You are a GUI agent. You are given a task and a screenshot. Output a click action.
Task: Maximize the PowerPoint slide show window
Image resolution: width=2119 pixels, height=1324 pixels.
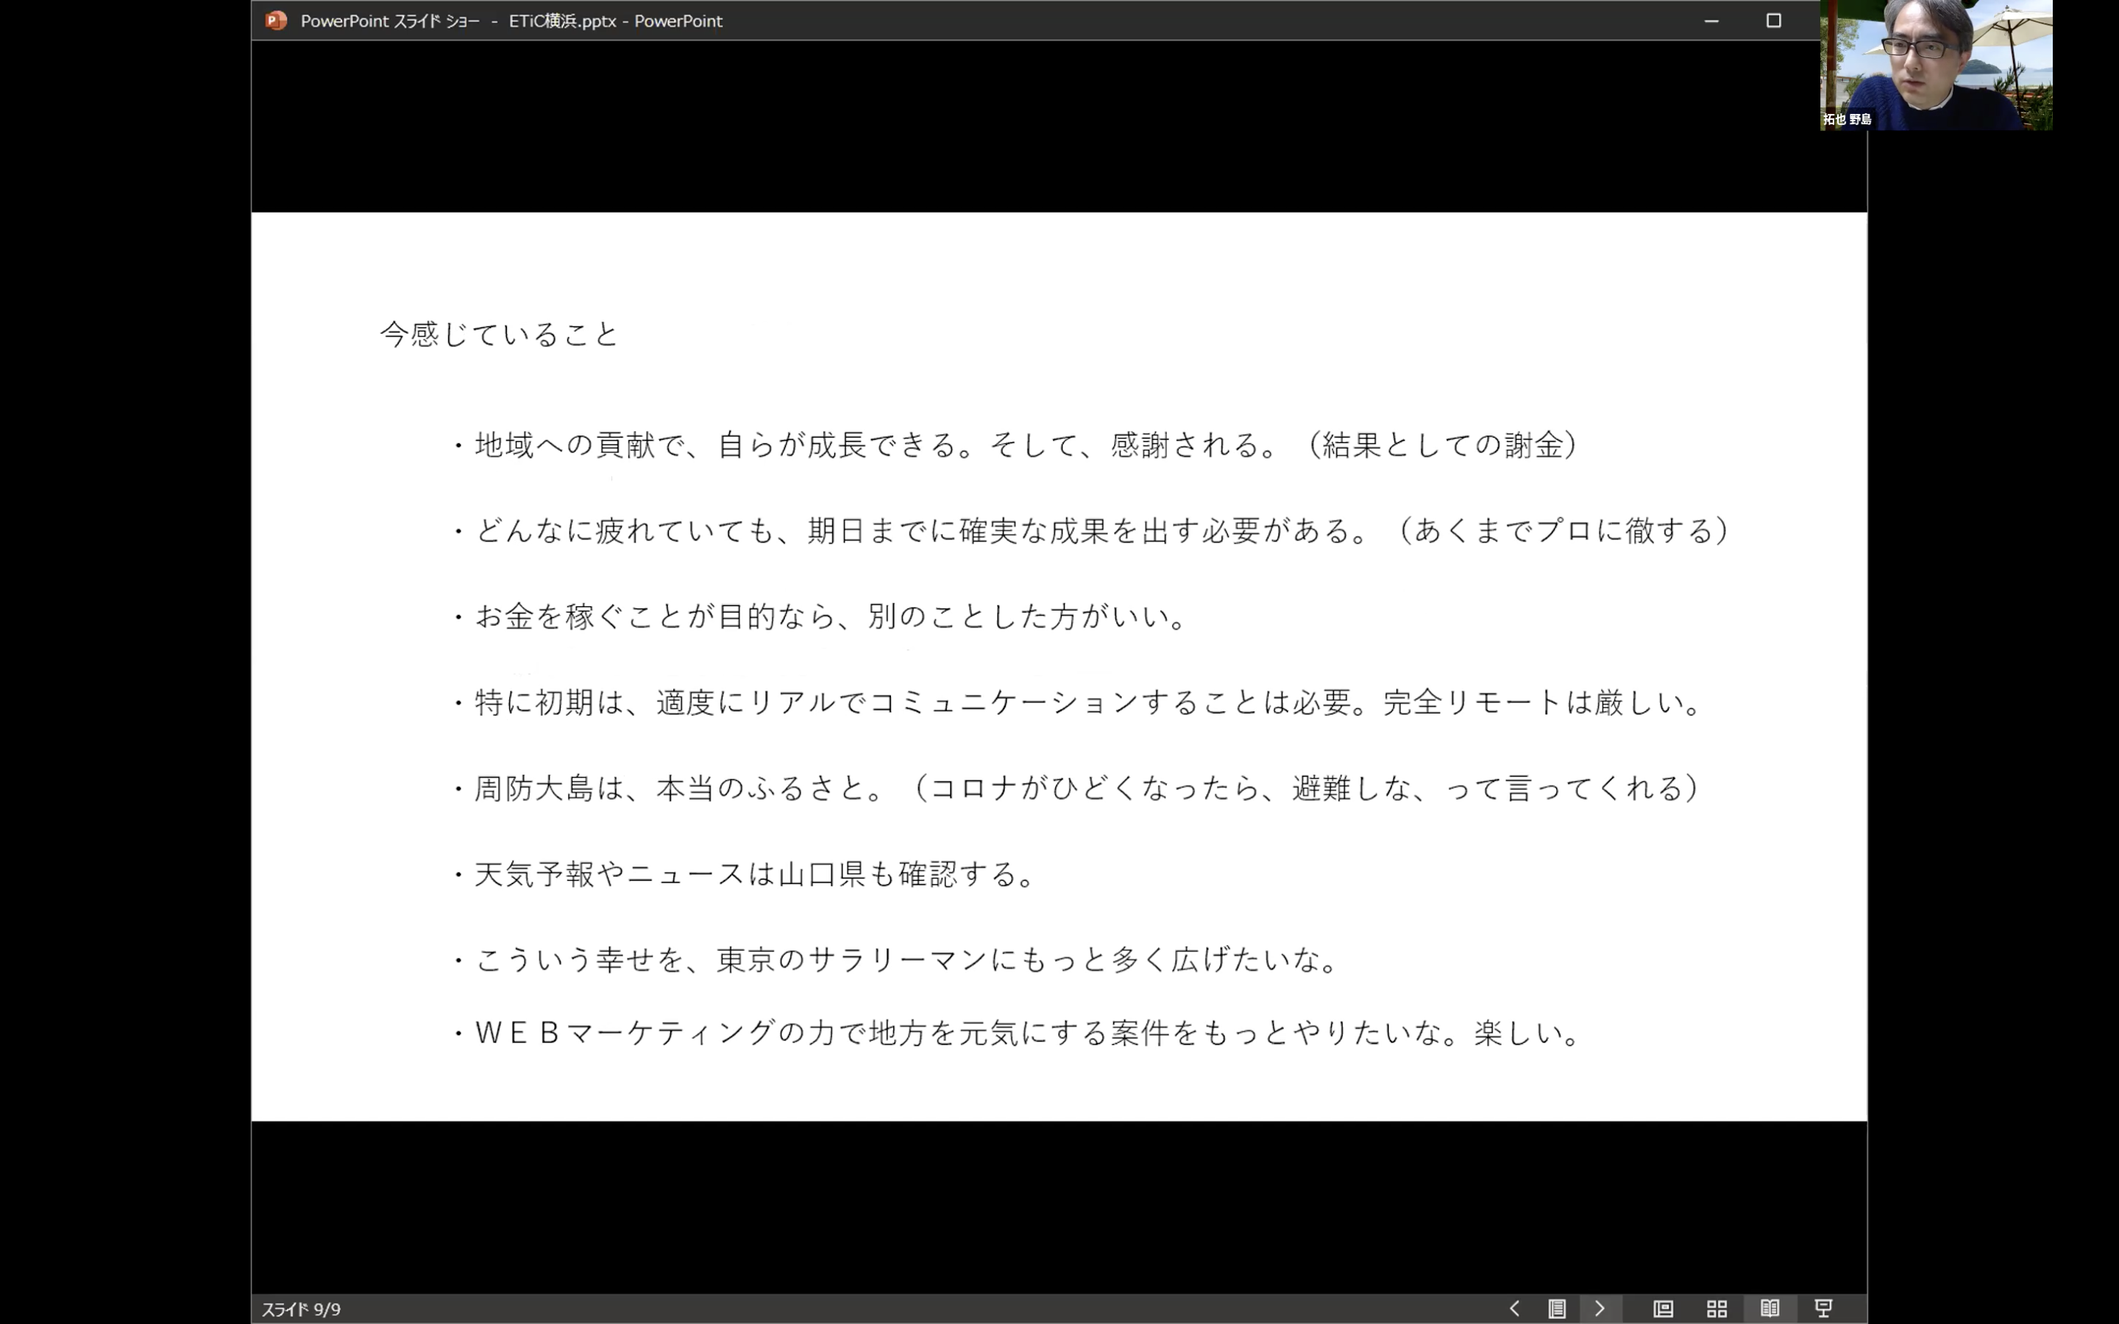click(x=1773, y=20)
